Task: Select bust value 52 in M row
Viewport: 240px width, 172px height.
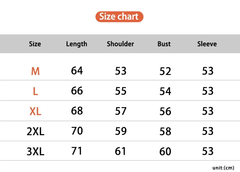Action: click(165, 71)
